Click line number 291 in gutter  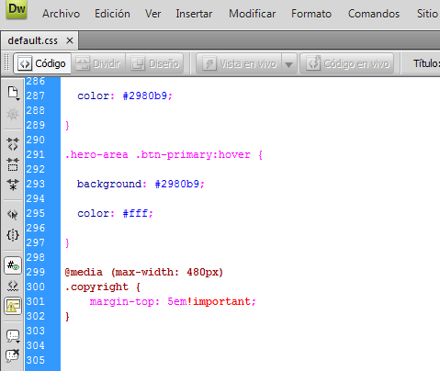coord(36,154)
